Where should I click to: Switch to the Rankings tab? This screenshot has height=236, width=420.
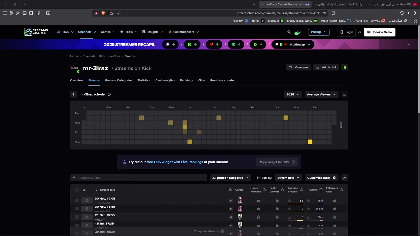click(186, 80)
